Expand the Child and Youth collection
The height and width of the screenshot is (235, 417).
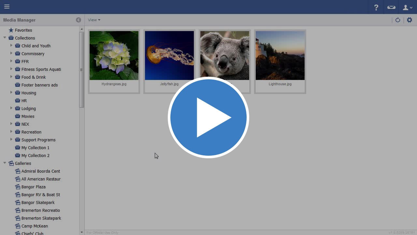[x=11, y=46]
